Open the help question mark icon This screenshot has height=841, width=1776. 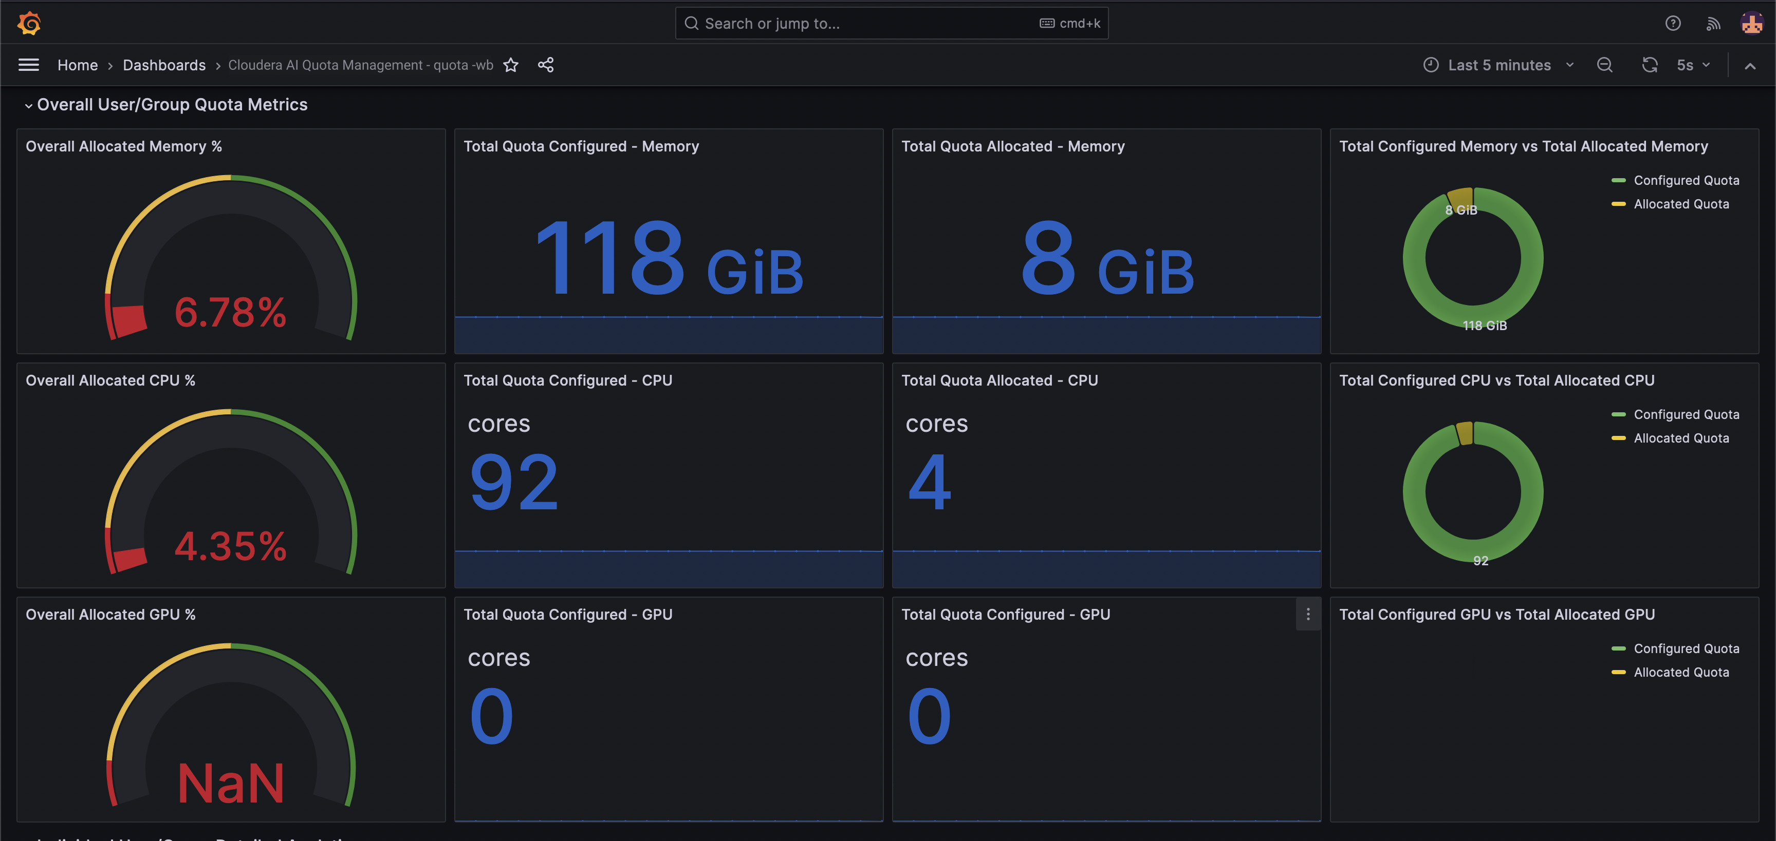pos(1673,24)
